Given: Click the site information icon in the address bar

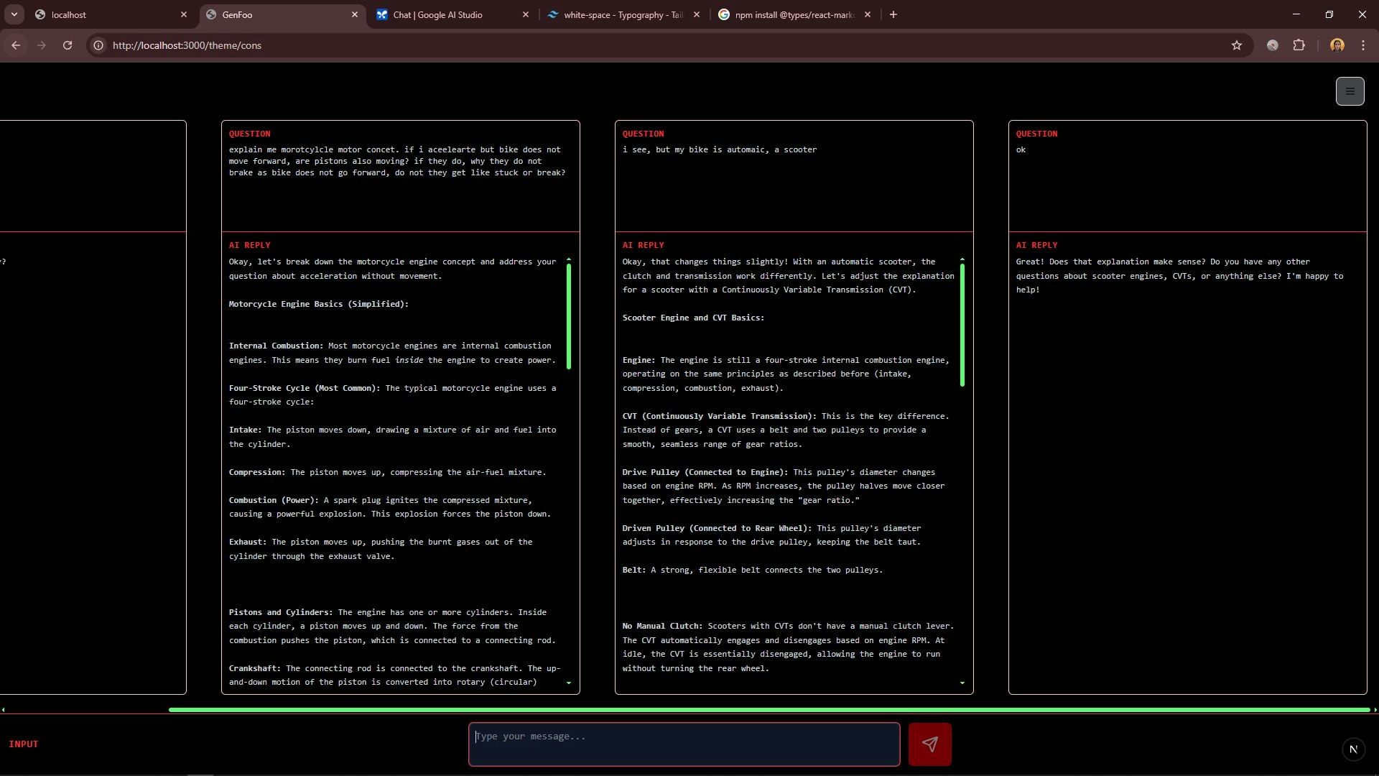Looking at the screenshot, I should (98, 45).
